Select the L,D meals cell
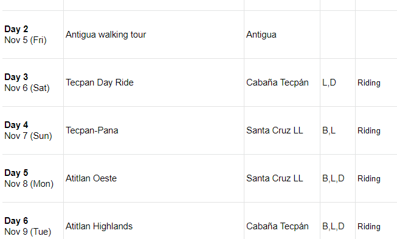This screenshot has height=239, width=397. 337,82
